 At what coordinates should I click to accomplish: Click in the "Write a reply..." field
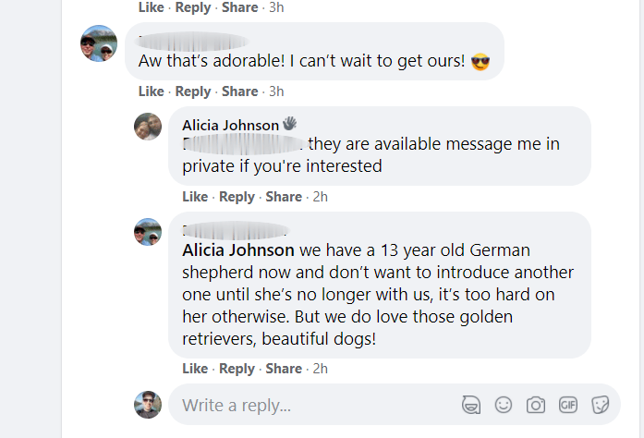pos(314,405)
